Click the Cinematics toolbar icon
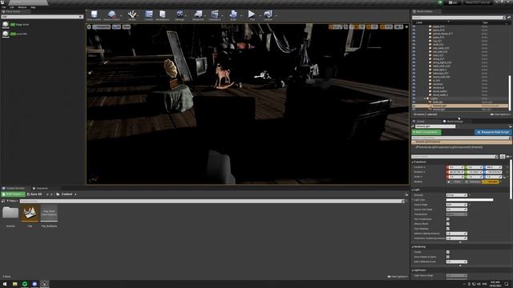The height and width of the screenshot is (288, 513). tap(215, 14)
